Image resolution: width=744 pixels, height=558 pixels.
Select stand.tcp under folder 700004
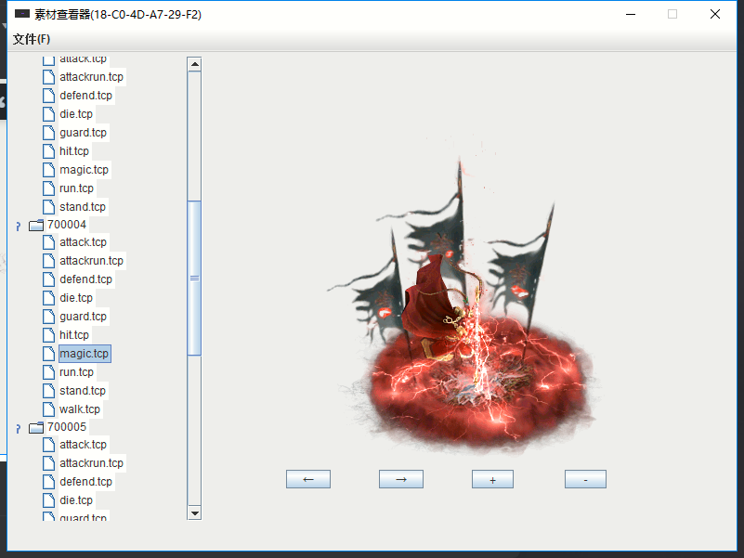[82, 391]
